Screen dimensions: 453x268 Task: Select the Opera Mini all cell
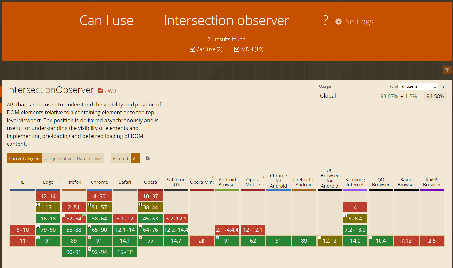coord(202,241)
